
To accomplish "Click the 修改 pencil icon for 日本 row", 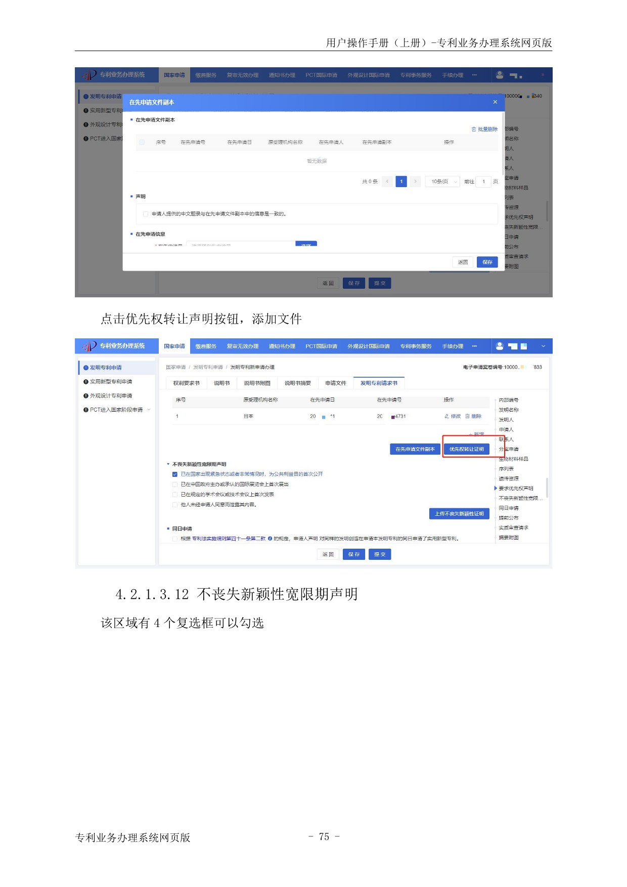I will coord(447,416).
